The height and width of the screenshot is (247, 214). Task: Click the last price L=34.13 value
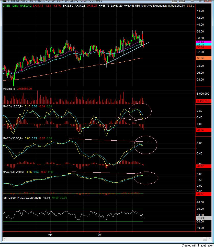38,6
